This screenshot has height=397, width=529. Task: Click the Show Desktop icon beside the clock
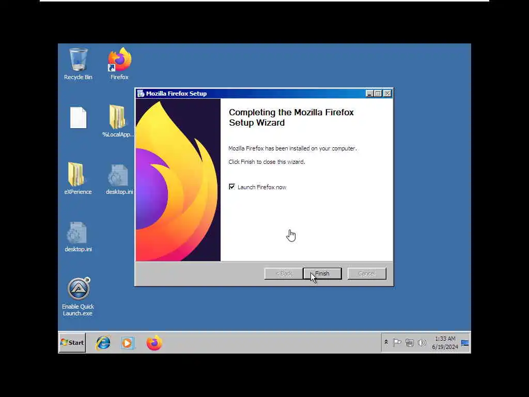465,343
